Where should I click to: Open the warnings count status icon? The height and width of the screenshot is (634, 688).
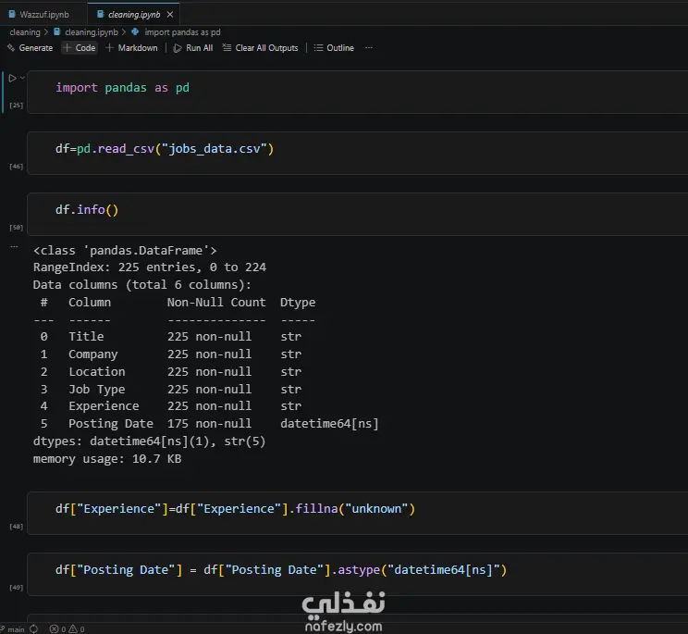[77, 629]
